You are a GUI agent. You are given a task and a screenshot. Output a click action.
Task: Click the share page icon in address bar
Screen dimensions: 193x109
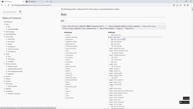point(177,5)
